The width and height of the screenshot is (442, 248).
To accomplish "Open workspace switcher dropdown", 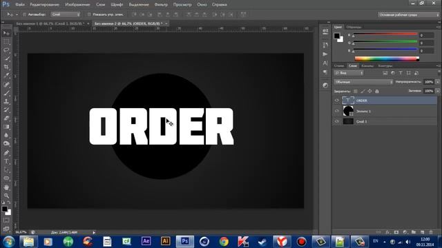I will 408,14.
